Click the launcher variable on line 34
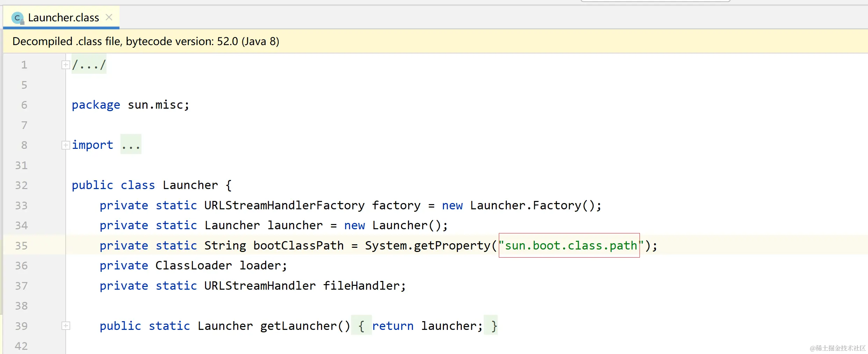This screenshot has height=354, width=868. [x=295, y=225]
